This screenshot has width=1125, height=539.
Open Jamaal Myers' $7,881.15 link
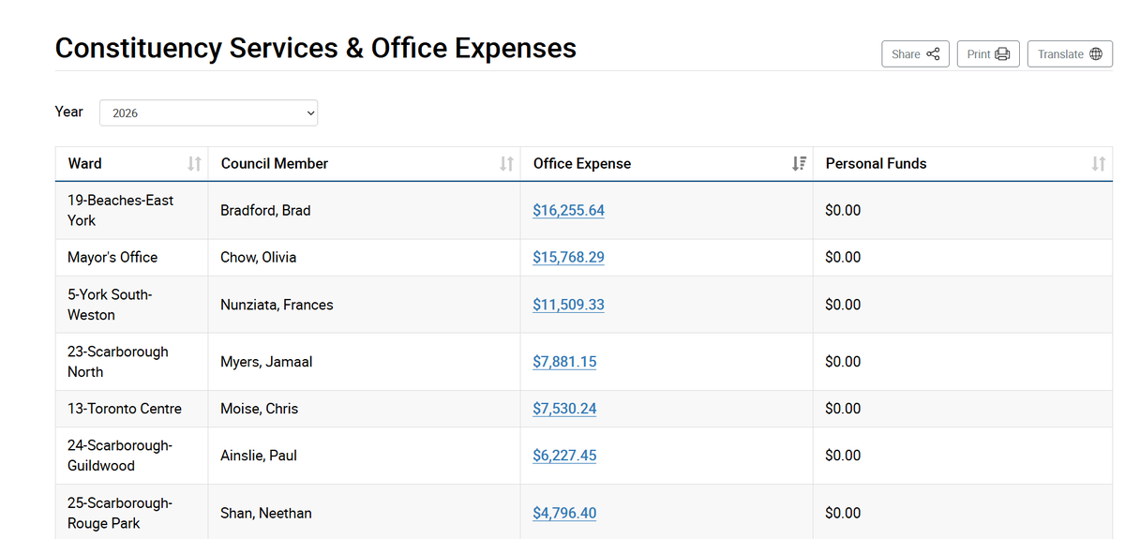click(564, 362)
